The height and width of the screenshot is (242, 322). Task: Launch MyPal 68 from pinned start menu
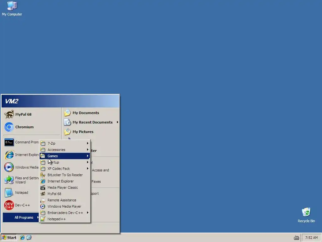(31, 114)
